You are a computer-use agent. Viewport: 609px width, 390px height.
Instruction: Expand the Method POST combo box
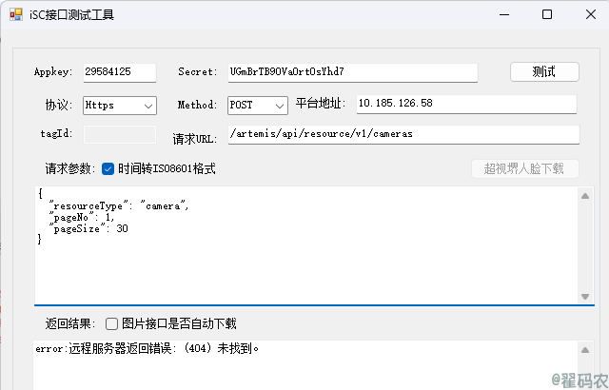coord(258,106)
